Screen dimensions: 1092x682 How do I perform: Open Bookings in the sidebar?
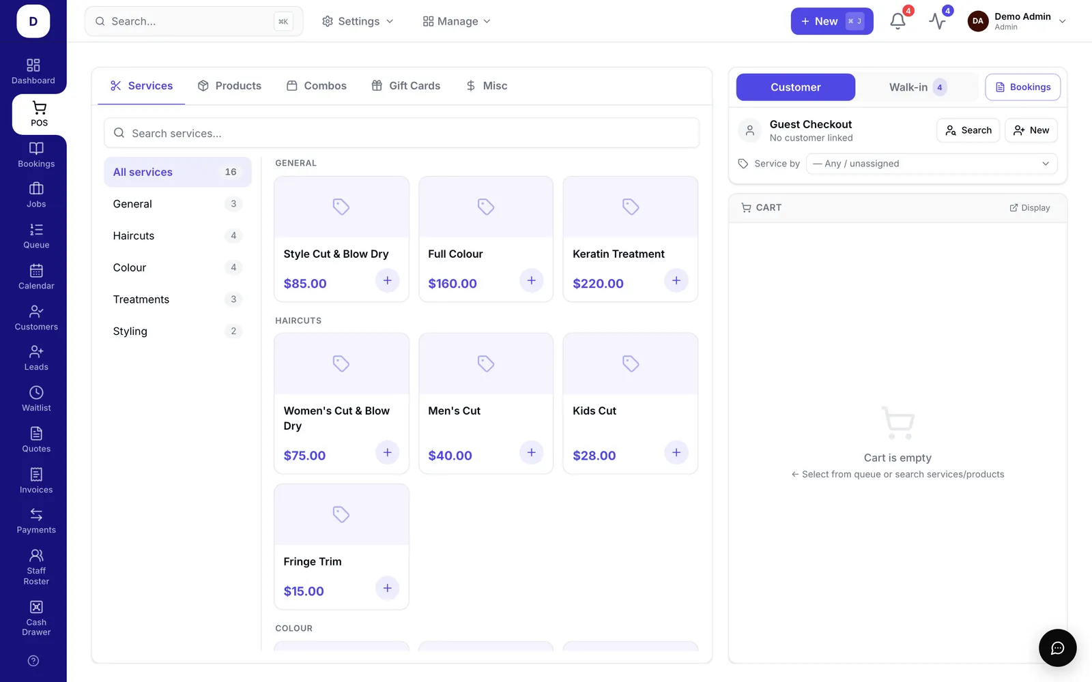pyautogui.click(x=36, y=155)
